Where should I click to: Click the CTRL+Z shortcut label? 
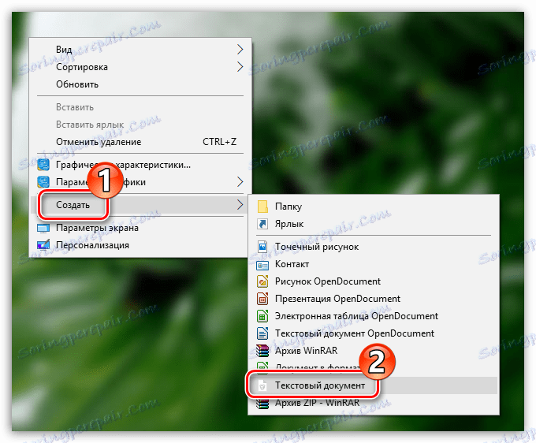219,142
